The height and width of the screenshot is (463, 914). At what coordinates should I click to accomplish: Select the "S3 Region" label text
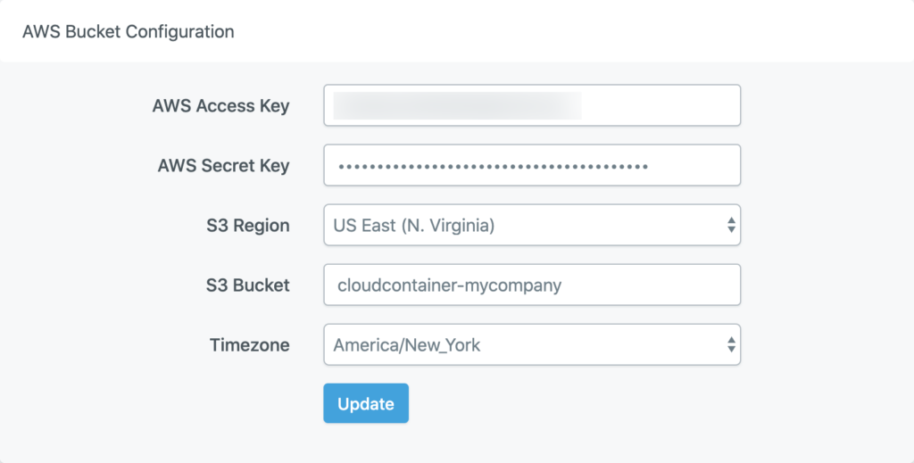[247, 225]
